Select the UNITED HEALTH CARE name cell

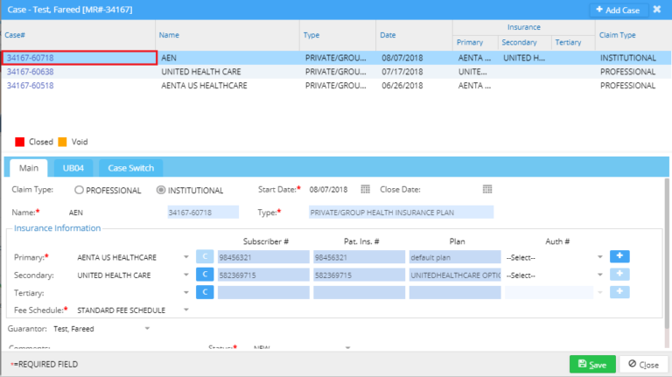201,72
